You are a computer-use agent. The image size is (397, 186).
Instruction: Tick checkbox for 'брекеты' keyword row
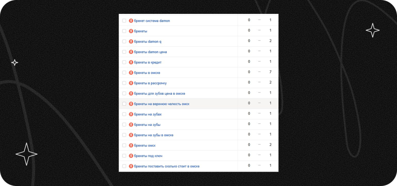click(124, 31)
